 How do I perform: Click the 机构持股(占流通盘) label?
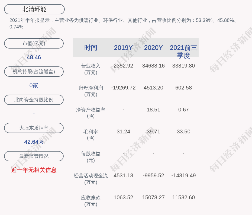34,72
